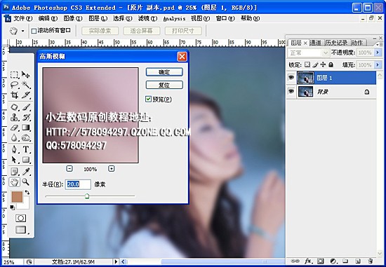Select the Rectangular Marquee tool

coord(14,75)
